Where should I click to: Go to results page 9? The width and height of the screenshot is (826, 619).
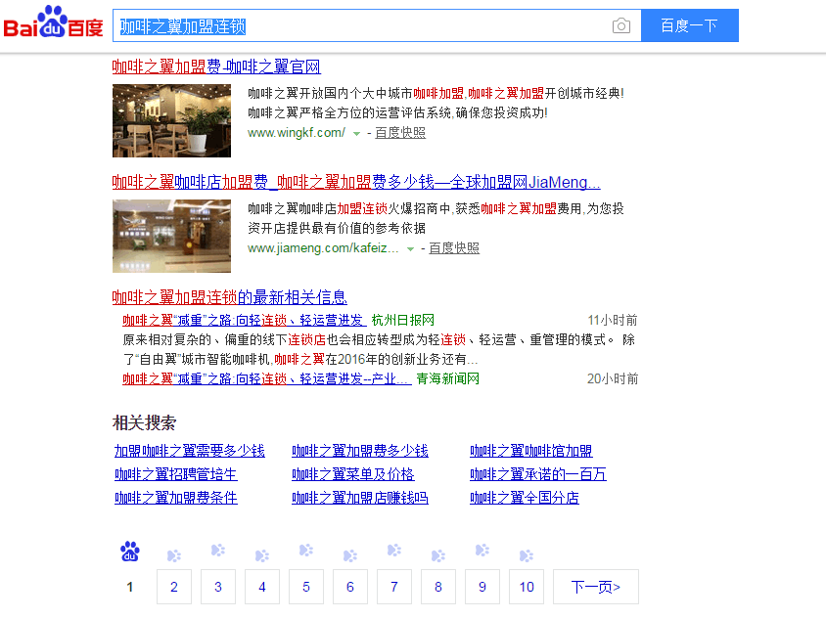click(482, 587)
